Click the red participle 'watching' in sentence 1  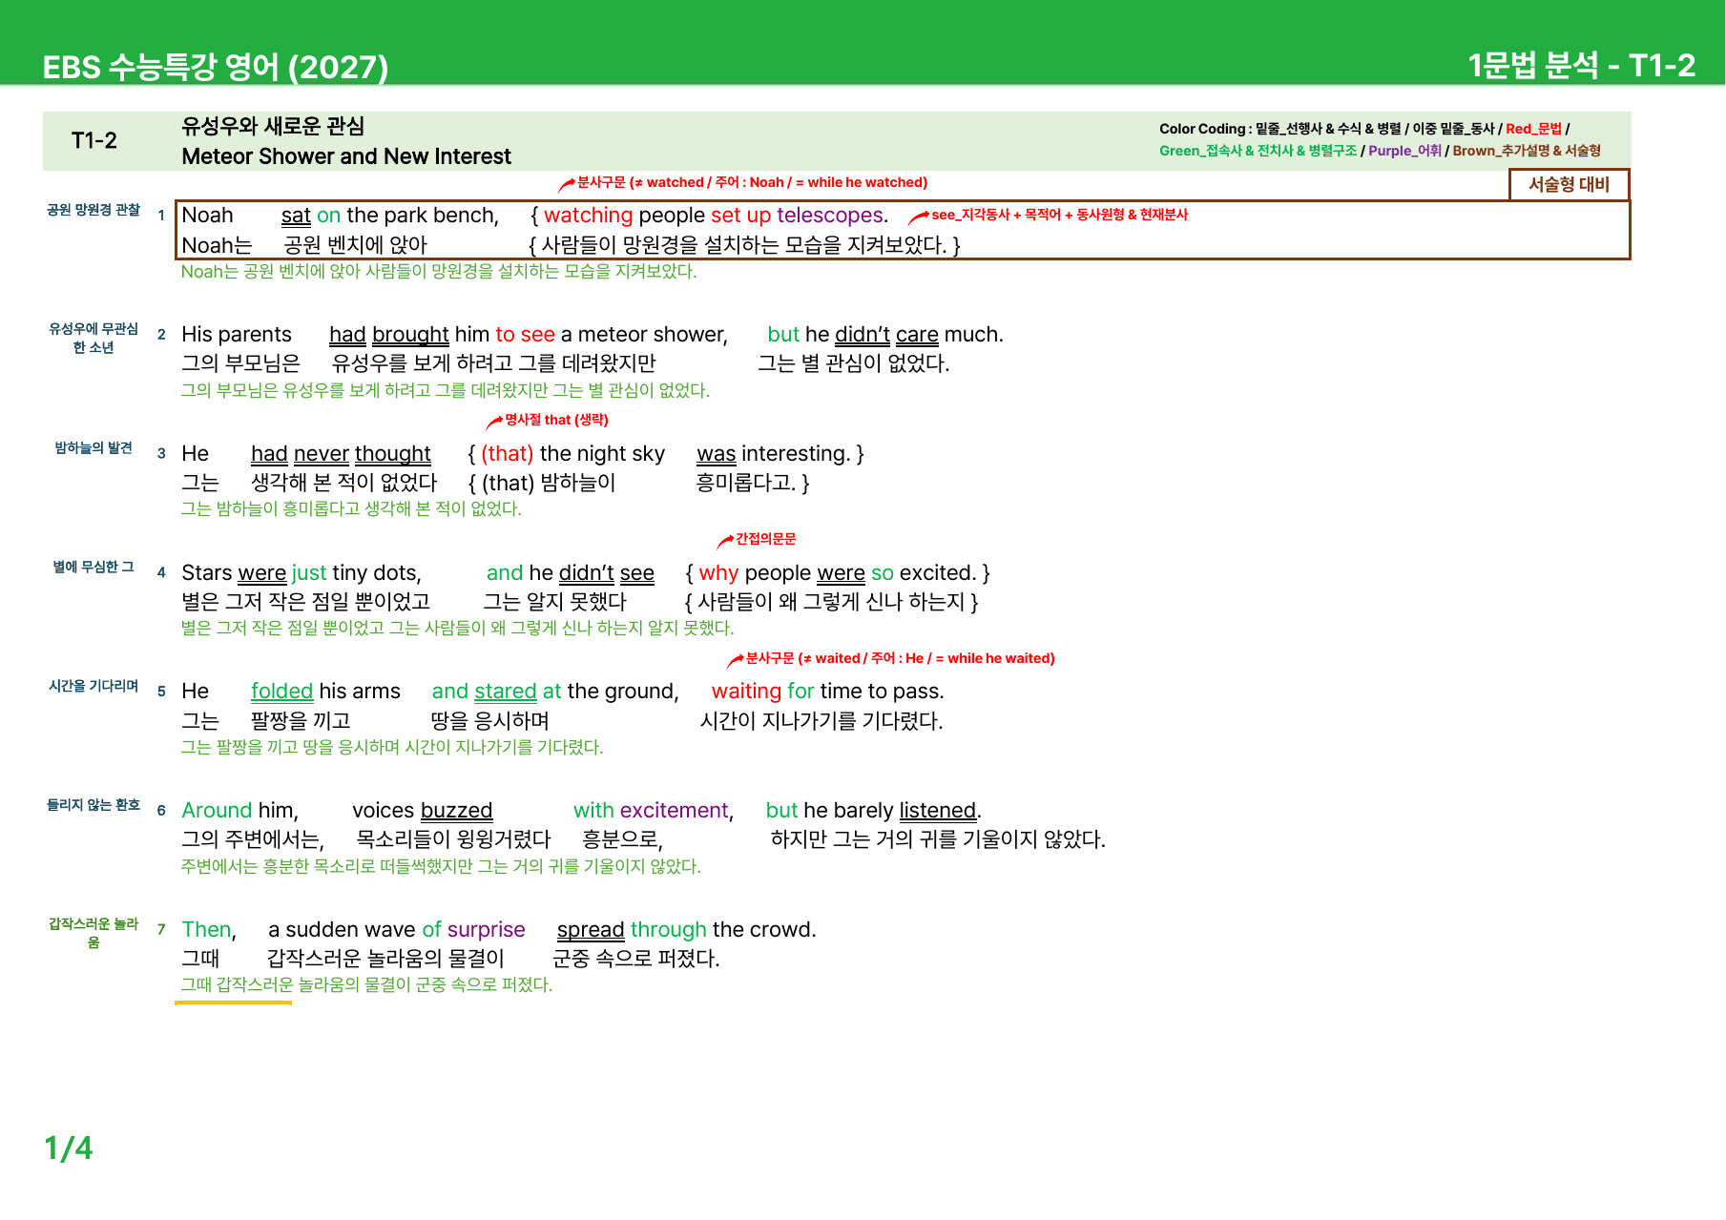point(588,216)
